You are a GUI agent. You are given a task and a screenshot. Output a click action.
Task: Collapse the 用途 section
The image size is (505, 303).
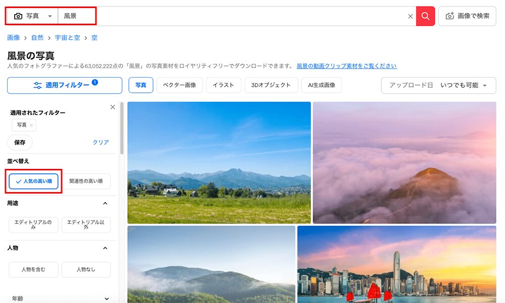[x=105, y=203]
